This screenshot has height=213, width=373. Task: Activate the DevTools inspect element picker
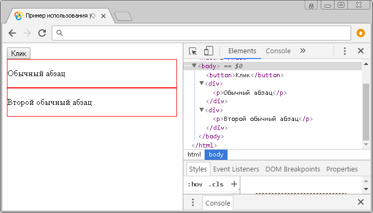click(193, 51)
